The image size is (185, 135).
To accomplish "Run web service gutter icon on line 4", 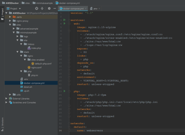I will (x=64, y=23).
